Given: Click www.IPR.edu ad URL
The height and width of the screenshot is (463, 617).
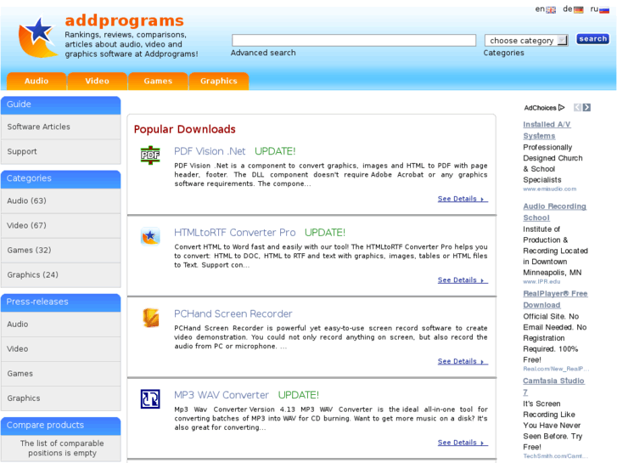Looking at the screenshot, I should pyautogui.click(x=541, y=282).
